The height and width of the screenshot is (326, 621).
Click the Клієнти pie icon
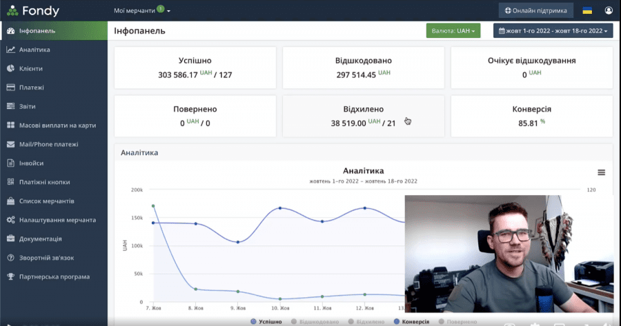click(x=10, y=68)
